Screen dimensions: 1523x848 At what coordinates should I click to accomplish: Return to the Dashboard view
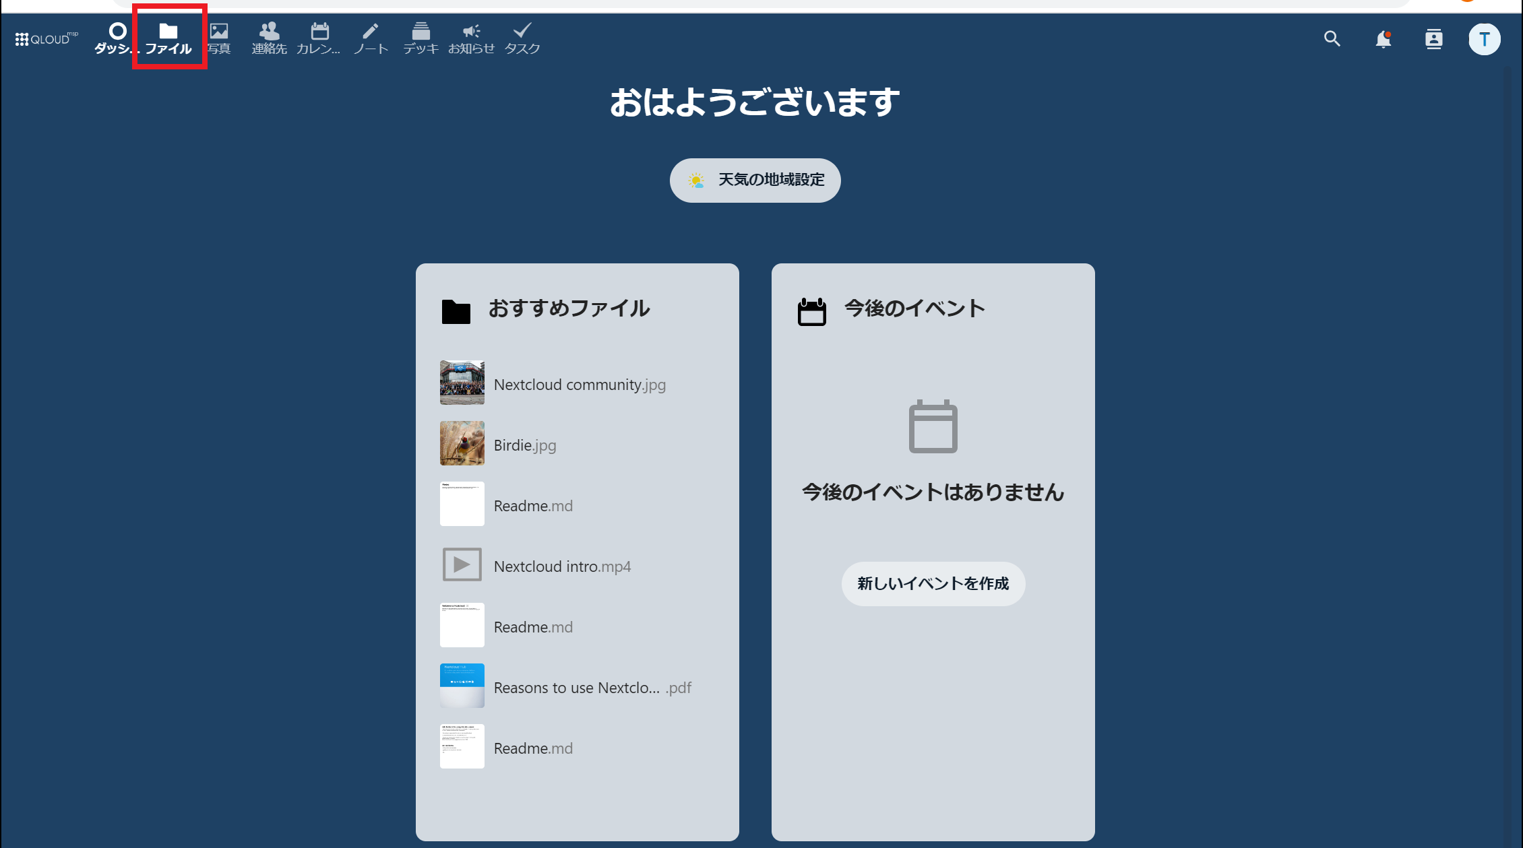click(118, 37)
